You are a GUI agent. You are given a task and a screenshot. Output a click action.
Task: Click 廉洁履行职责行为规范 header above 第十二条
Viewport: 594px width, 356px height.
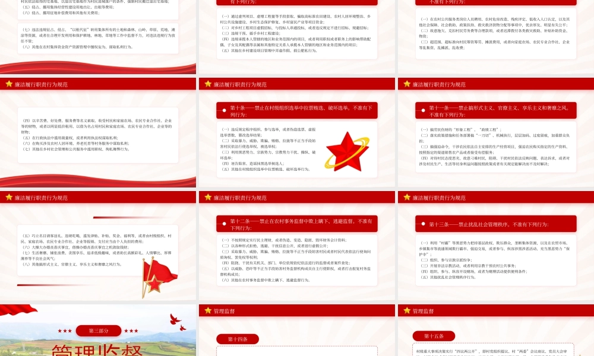point(240,198)
